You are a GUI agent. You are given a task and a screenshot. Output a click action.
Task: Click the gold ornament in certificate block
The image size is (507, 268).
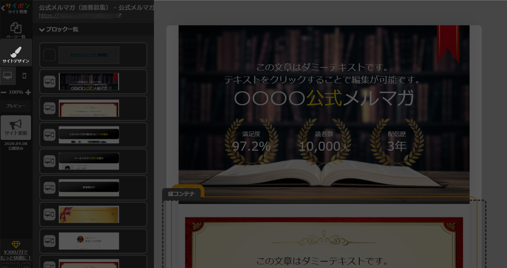coord(324,239)
